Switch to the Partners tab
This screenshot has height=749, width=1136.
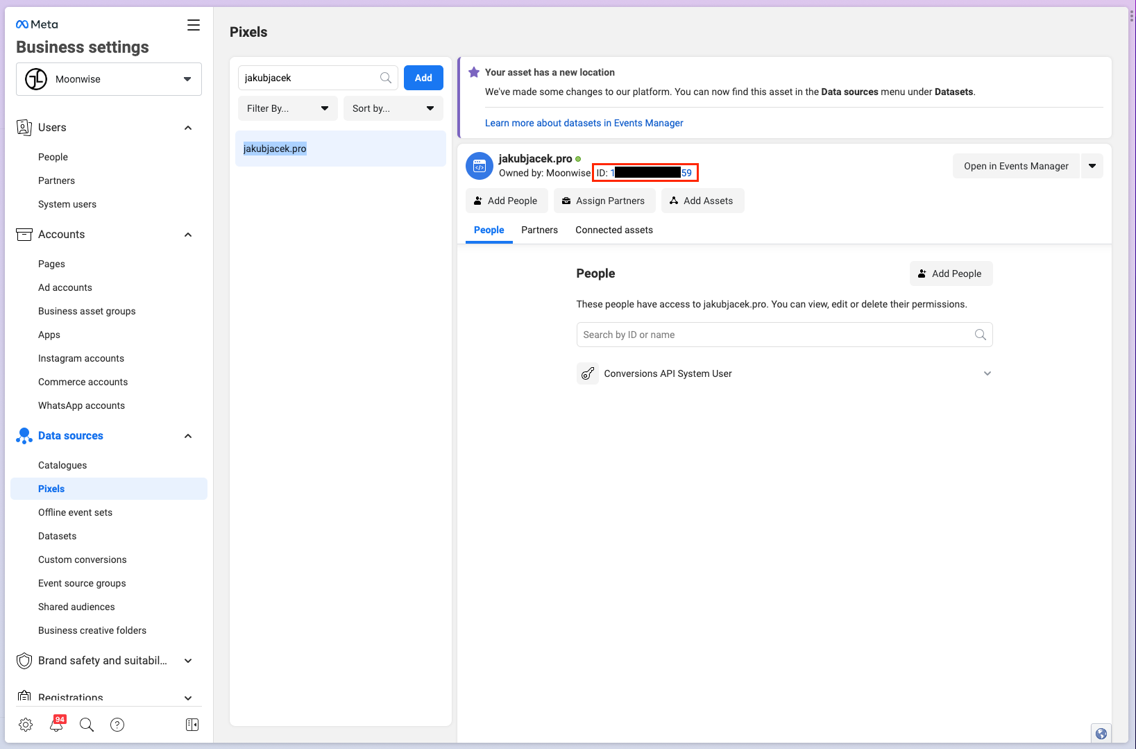539,230
